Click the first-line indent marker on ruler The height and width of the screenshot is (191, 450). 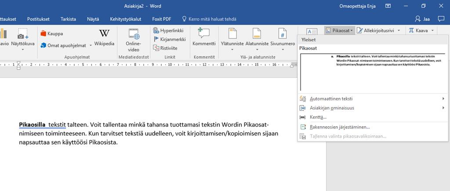(18, 63)
